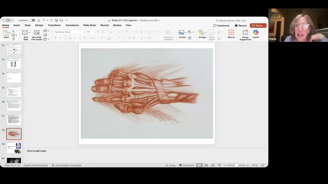Toggle Bold formatting
This screenshot has width=328, height=184.
[x=56, y=38]
